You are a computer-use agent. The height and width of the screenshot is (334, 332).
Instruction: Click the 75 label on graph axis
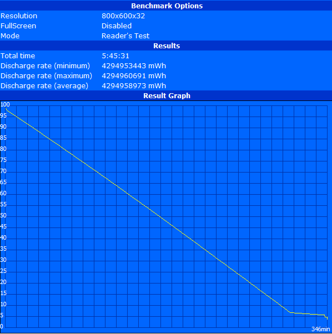3,160
